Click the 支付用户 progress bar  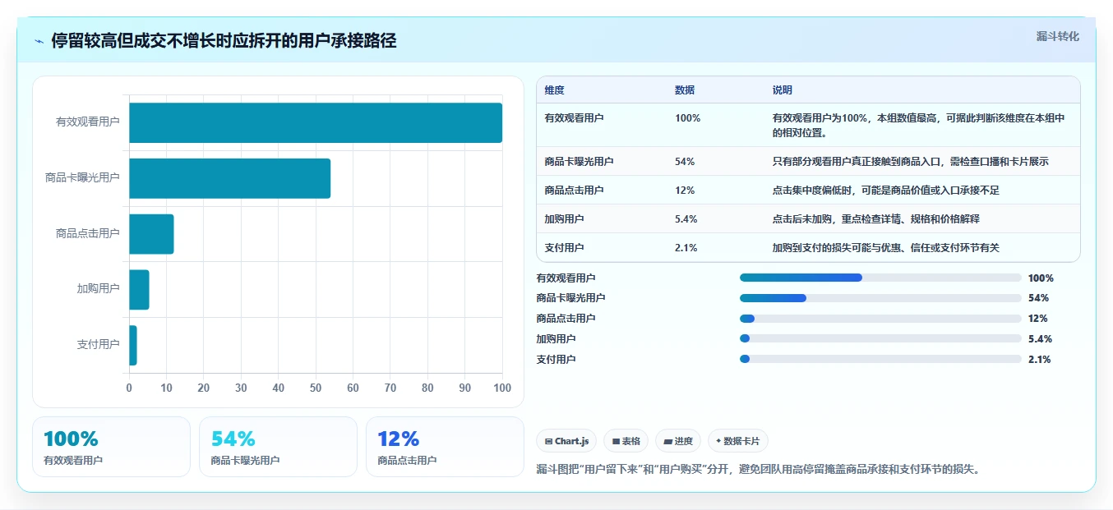coord(880,359)
